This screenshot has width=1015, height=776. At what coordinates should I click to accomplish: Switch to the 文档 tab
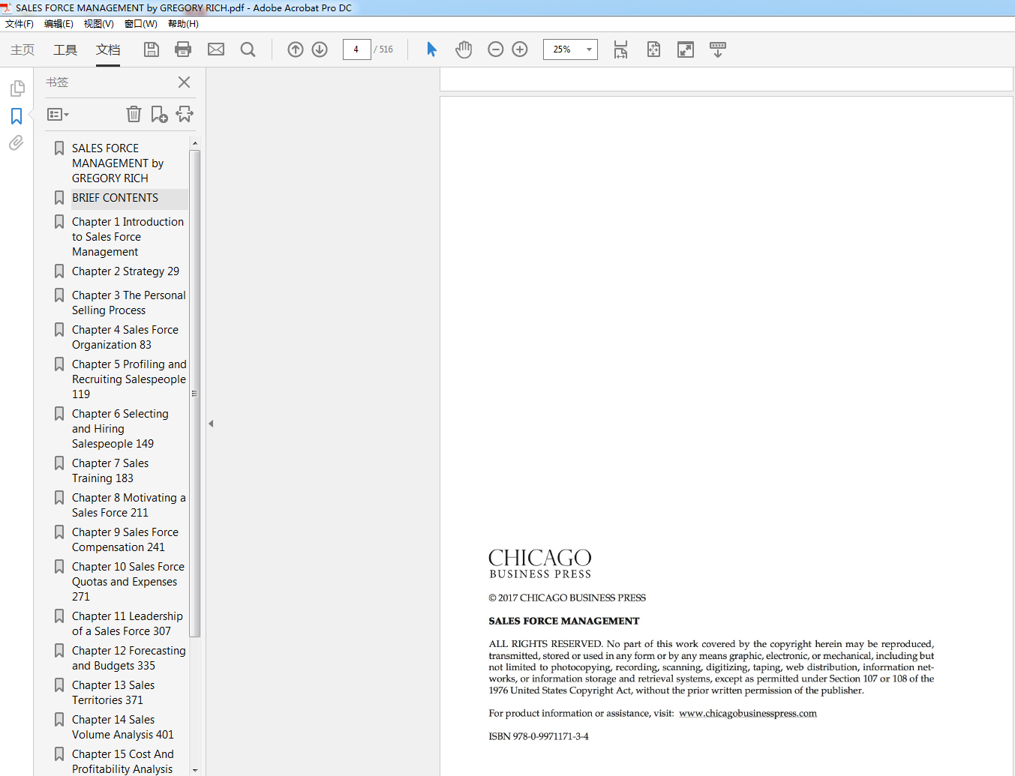click(x=108, y=49)
